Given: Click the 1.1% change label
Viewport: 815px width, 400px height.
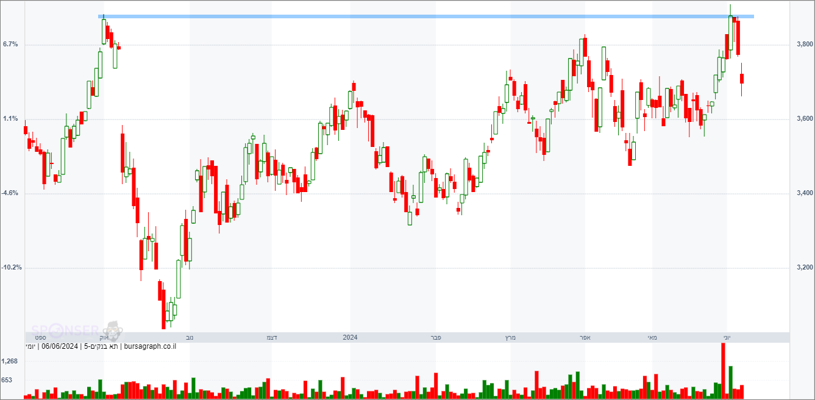Looking at the screenshot, I should (x=10, y=119).
